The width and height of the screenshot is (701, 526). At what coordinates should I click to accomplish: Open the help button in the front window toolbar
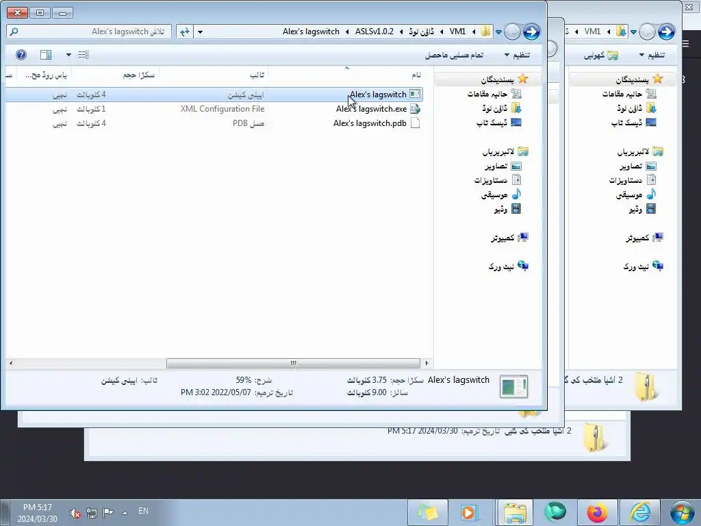tap(21, 55)
